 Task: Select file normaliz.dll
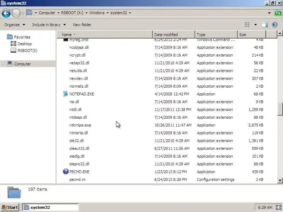tap(79, 86)
